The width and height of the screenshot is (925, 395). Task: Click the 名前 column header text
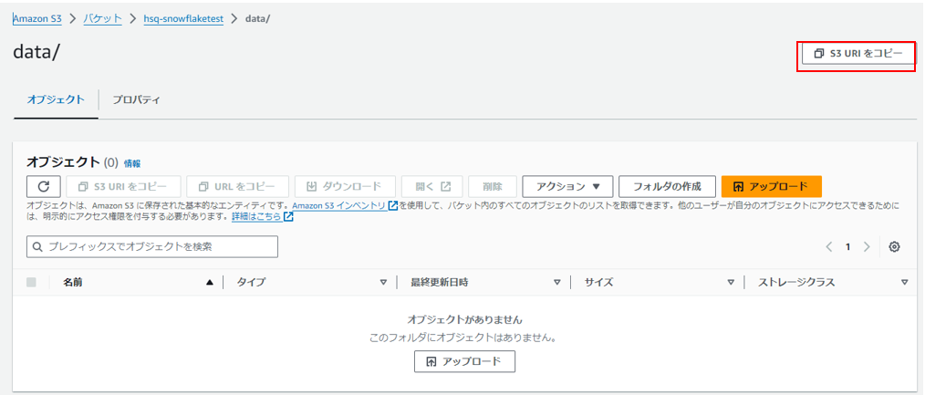(x=73, y=283)
